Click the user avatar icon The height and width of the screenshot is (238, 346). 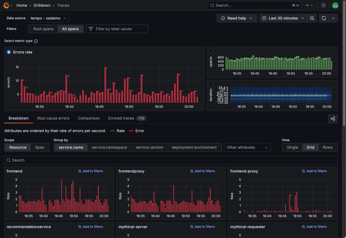(x=335, y=5)
